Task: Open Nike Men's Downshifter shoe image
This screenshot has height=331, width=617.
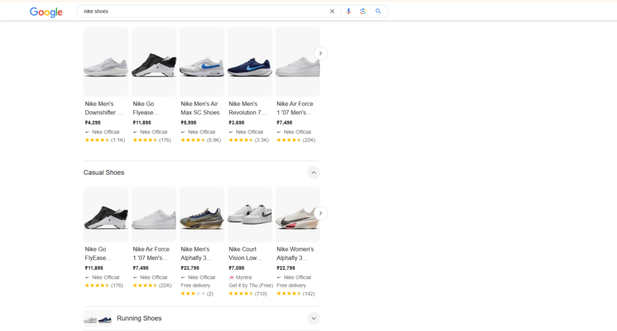Action: coord(106,62)
